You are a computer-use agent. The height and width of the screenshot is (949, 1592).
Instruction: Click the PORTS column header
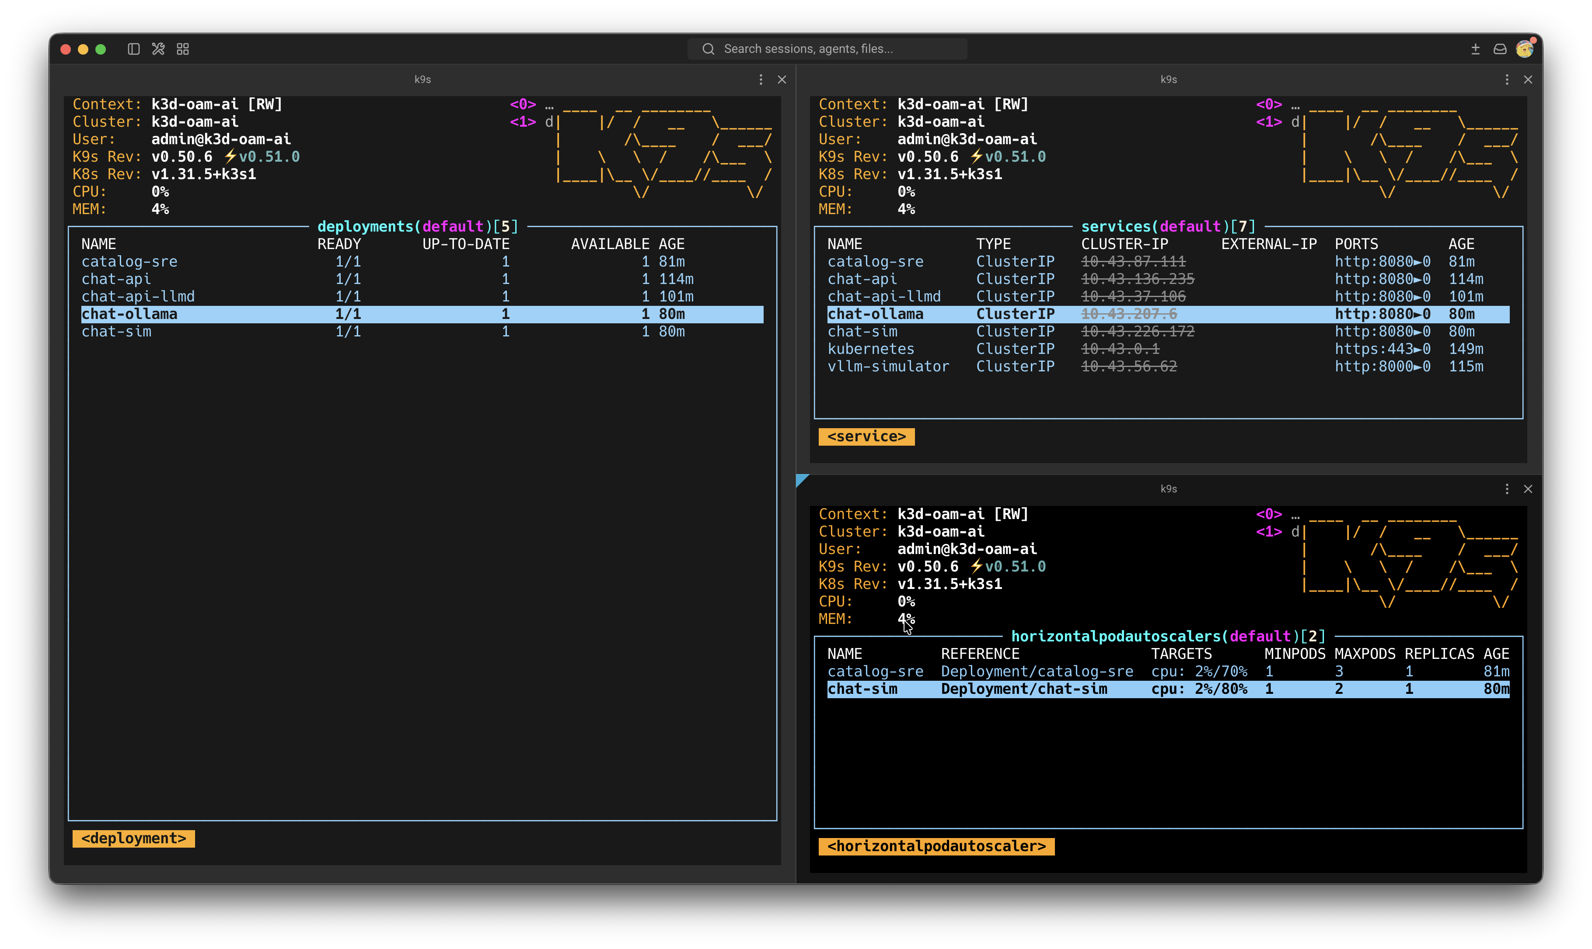1356,244
